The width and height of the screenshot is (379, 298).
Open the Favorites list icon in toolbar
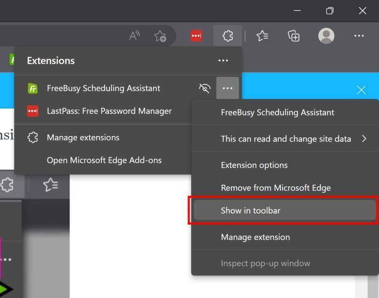262,36
